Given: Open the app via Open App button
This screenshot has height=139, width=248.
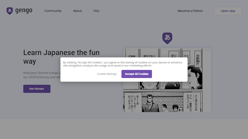Looking at the screenshot, I should [228, 11].
